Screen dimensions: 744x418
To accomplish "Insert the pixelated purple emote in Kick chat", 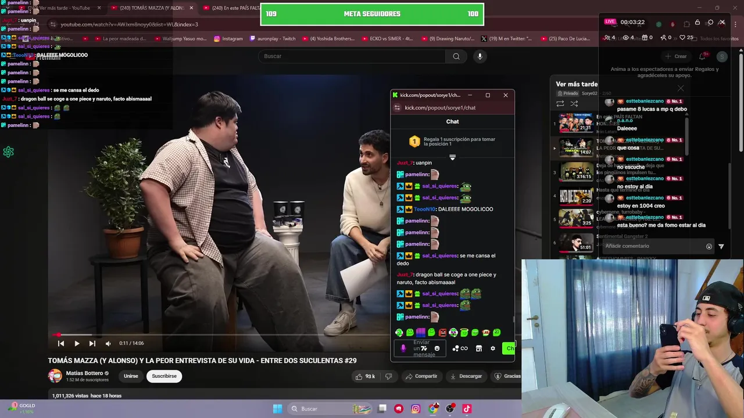I will click(420, 333).
